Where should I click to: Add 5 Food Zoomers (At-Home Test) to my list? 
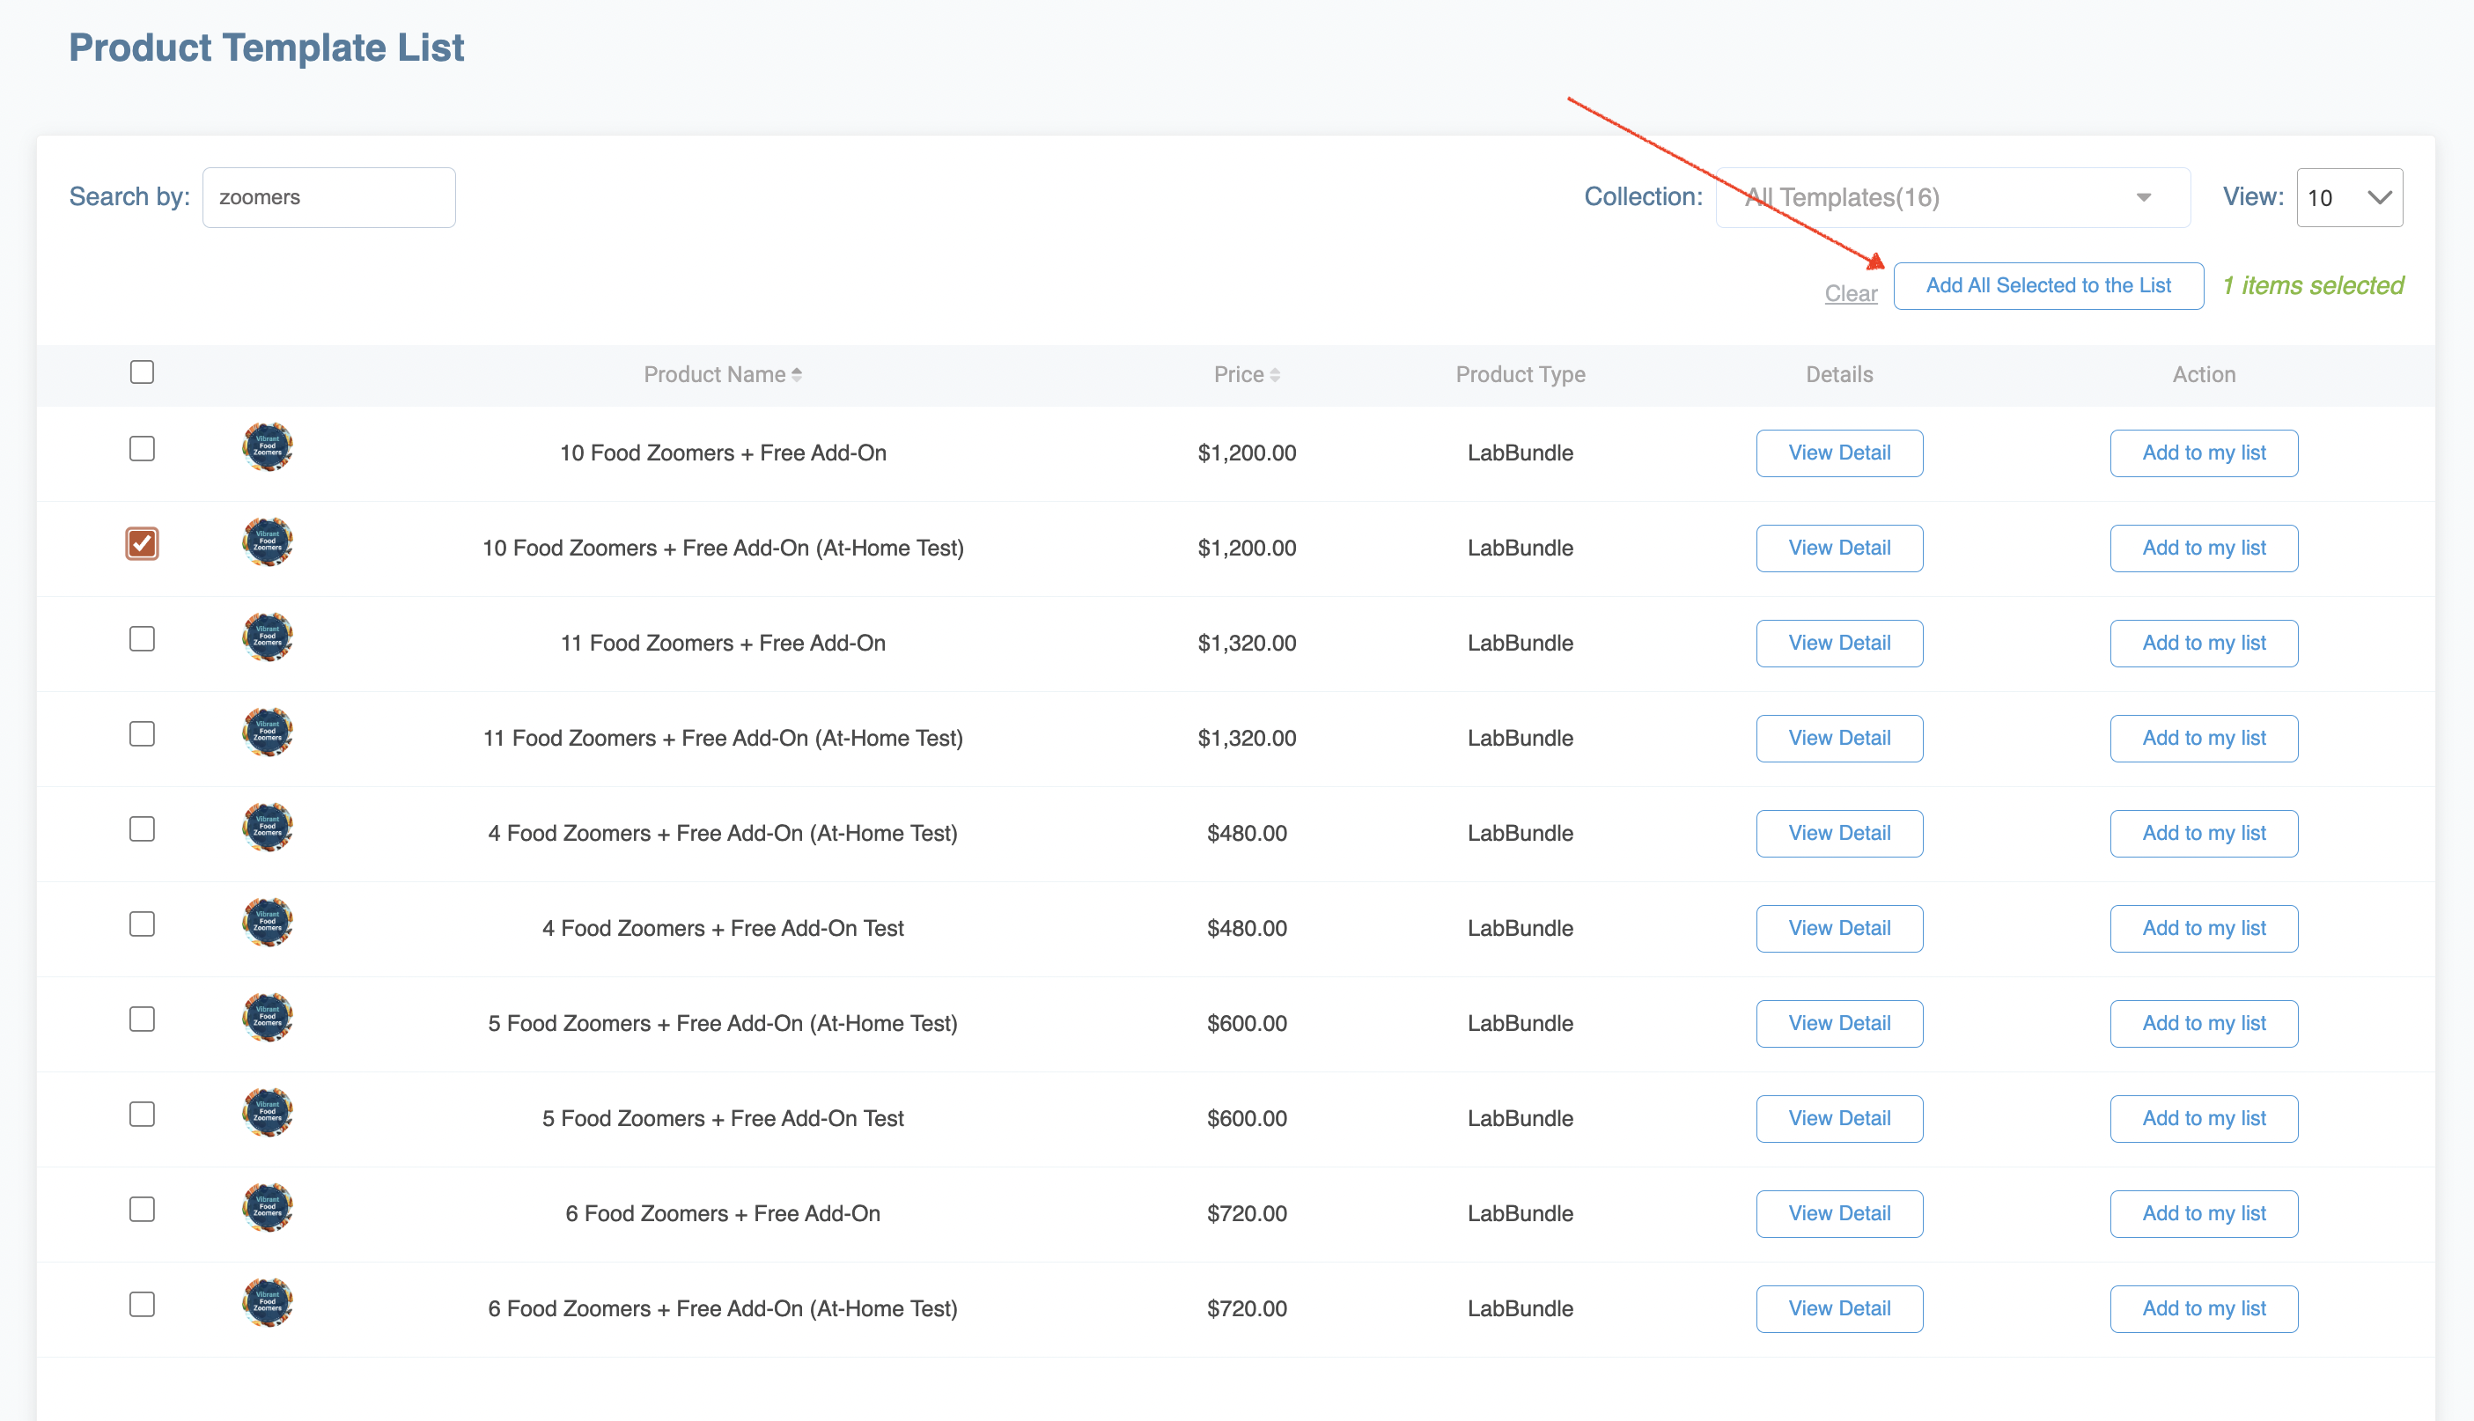[x=2204, y=1023]
